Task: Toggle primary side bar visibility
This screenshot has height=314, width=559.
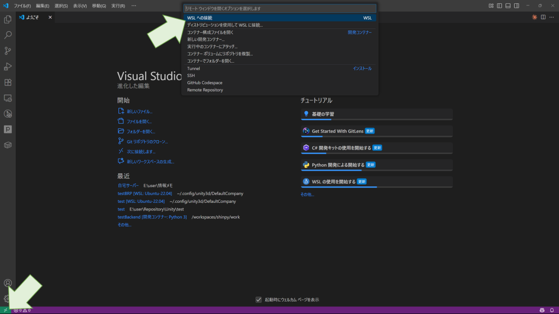Action: pos(499,5)
